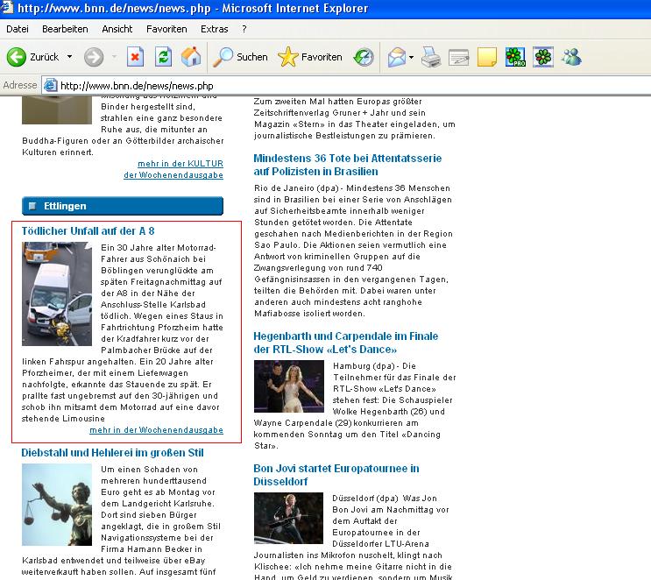Open 'Diebstahl und Hehlerei im großen Stil'

pyautogui.click(x=112, y=453)
